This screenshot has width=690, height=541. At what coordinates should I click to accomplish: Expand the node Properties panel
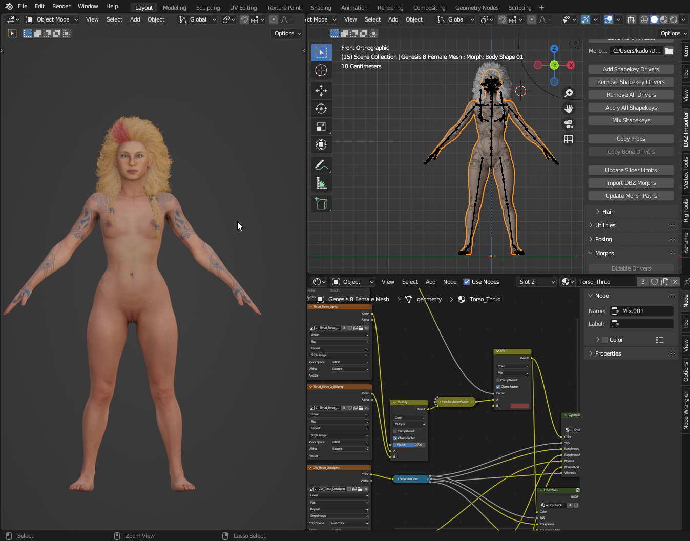point(608,353)
